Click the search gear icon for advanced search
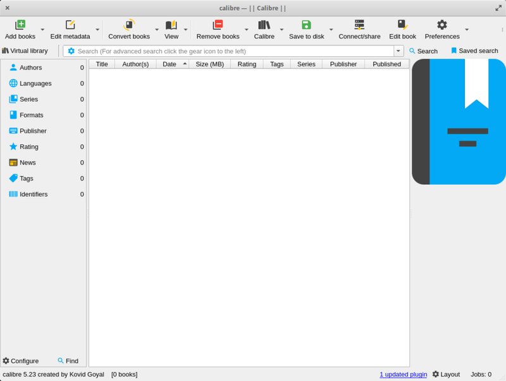Screen dimensions: 506x381 click(x=71, y=51)
